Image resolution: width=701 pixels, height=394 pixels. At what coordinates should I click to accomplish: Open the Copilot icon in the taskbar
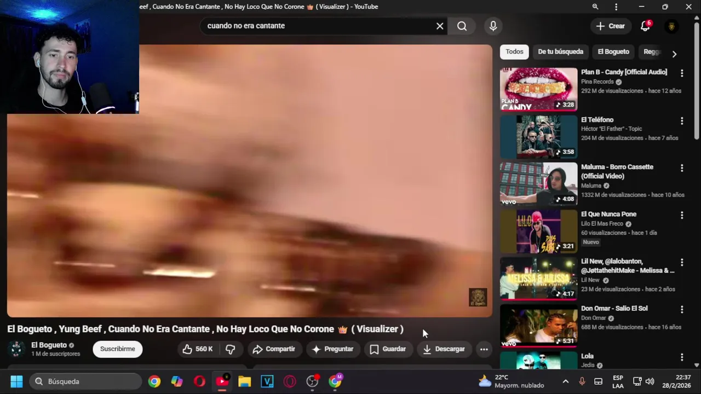[177, 381]
